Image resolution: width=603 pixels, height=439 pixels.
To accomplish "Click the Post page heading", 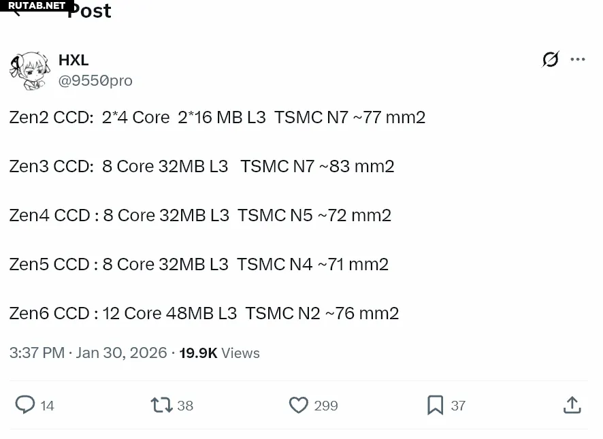I will pos(89,11).
